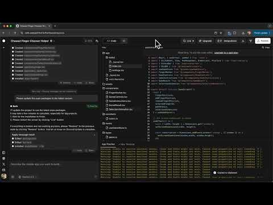Open GameResult.tsx file
Viewport: 273px width, 205px height.
click(115, 105)
